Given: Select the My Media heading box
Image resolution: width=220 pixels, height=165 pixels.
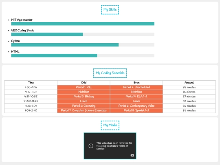Looking at the screenshot, I should 110,125.
